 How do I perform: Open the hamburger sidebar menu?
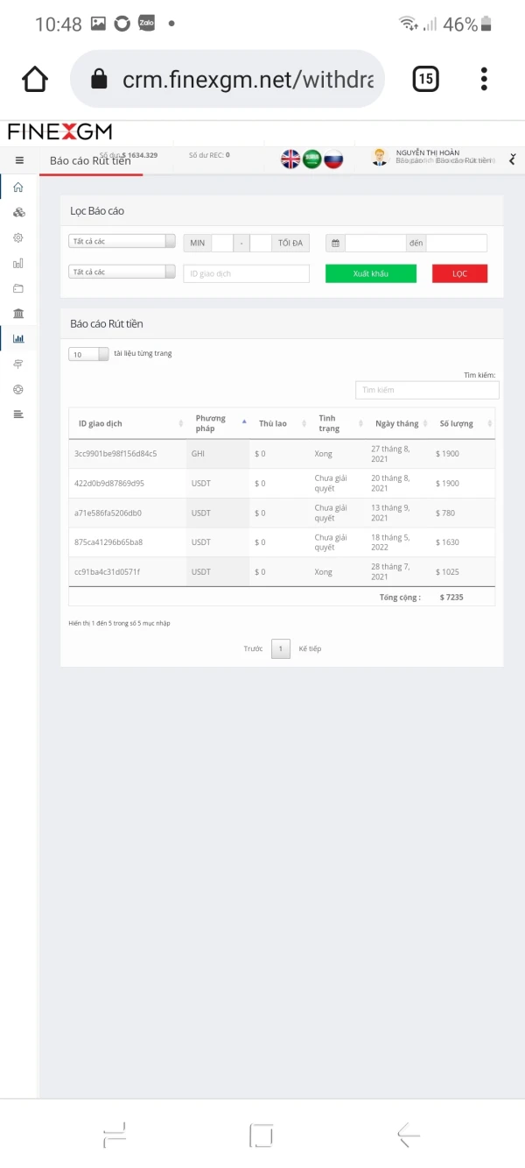19,160
